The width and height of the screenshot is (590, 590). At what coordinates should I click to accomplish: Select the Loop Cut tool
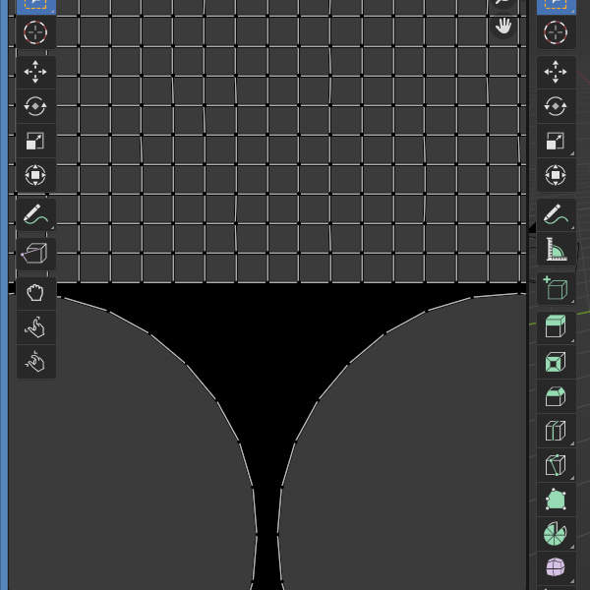click(x=556, y=432)
